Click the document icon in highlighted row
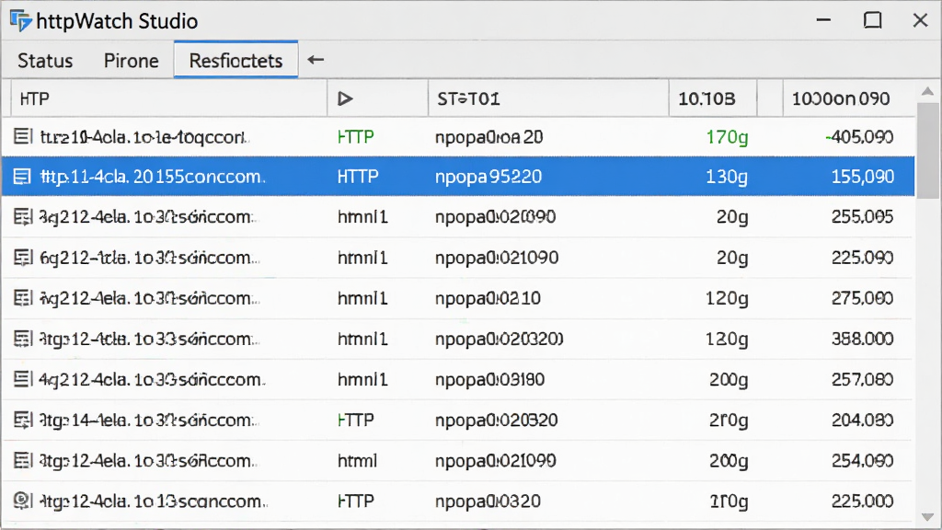Viewport: 942px width, 530px height. (23, 177)
